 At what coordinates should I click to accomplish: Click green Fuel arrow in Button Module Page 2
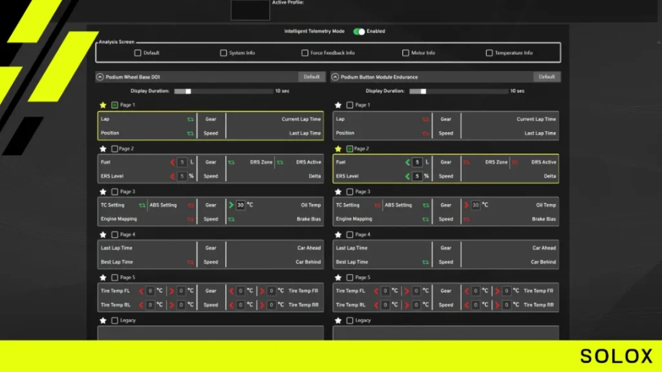[x=407, y=162]
